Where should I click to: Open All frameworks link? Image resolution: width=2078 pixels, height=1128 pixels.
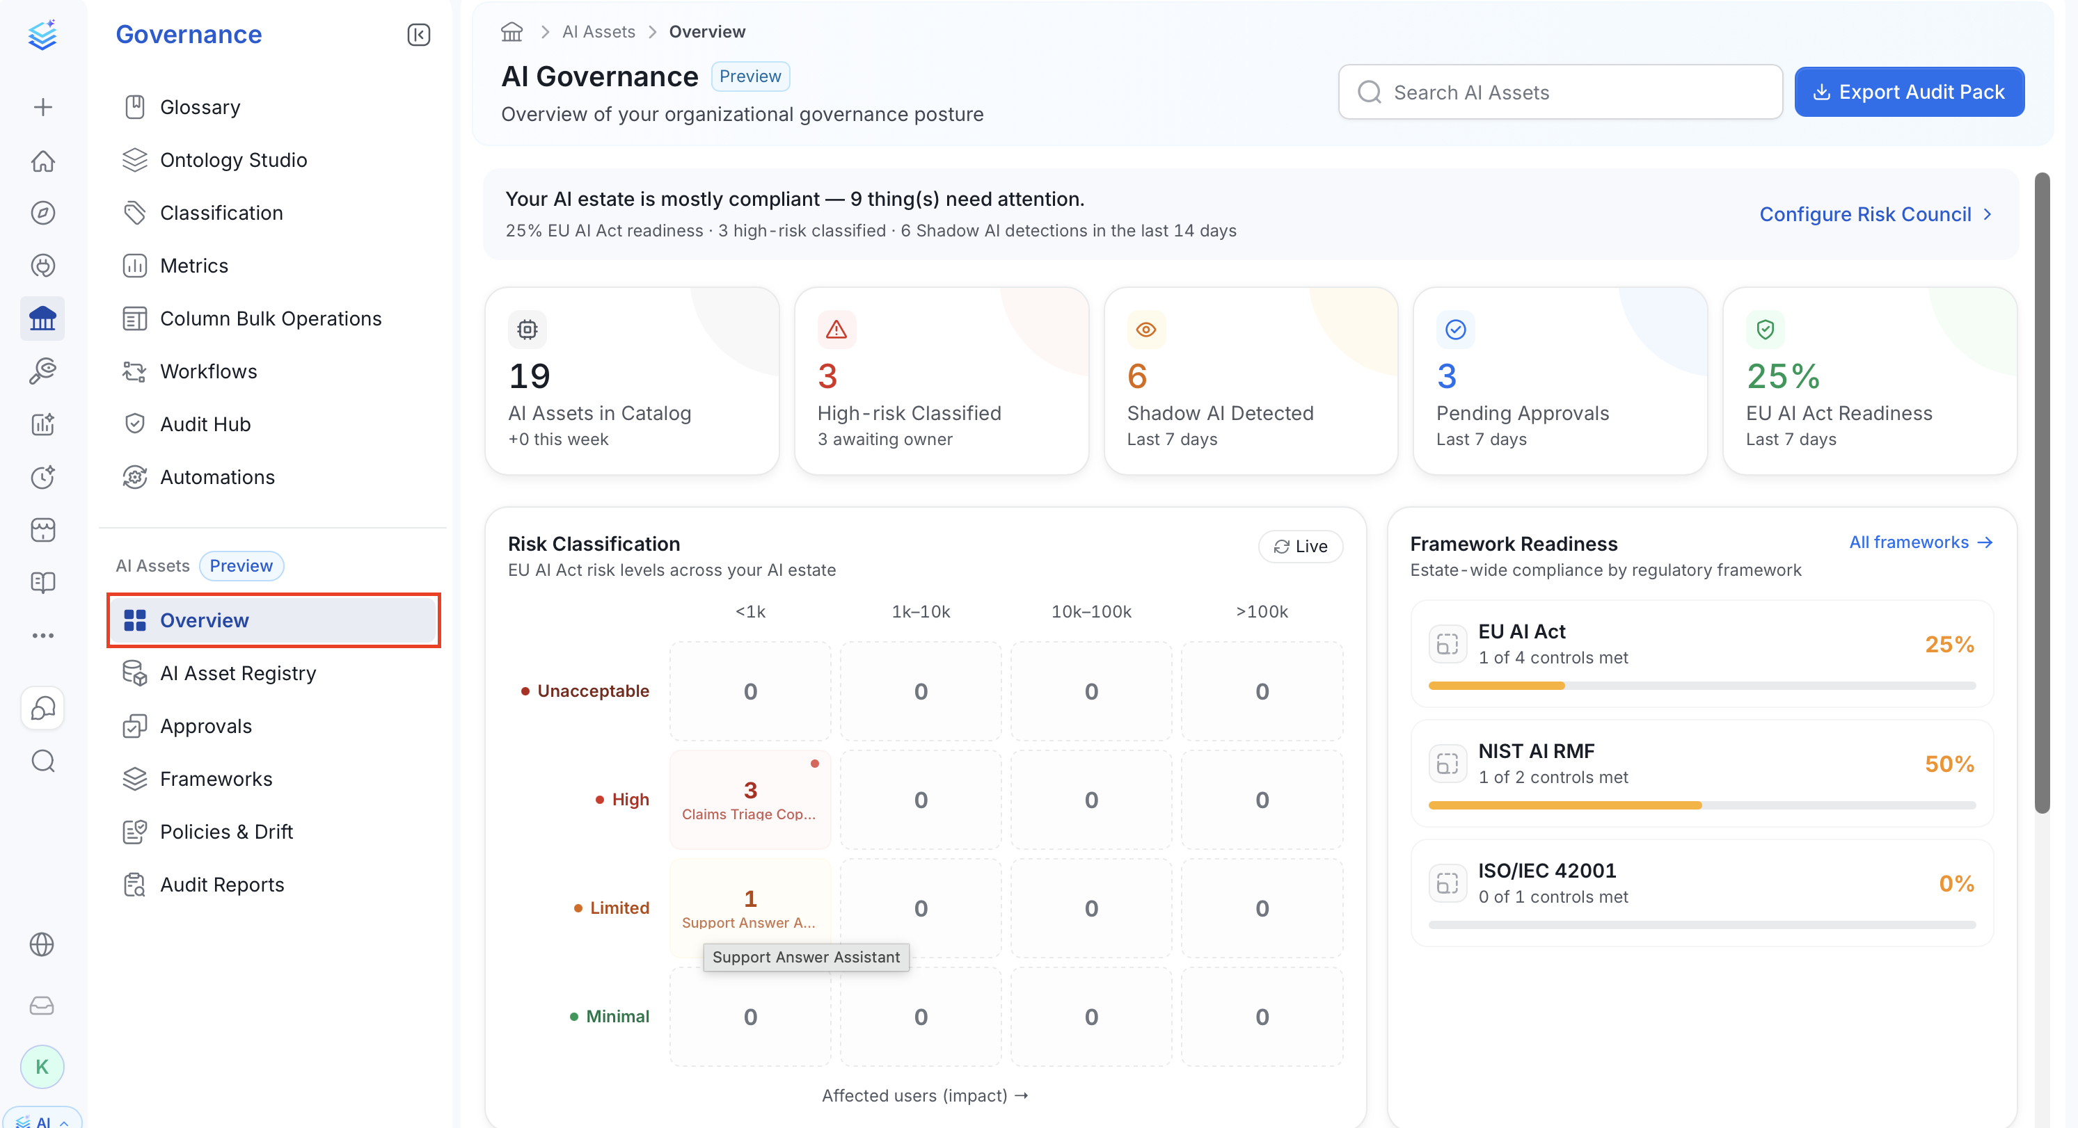(1921, 542)
